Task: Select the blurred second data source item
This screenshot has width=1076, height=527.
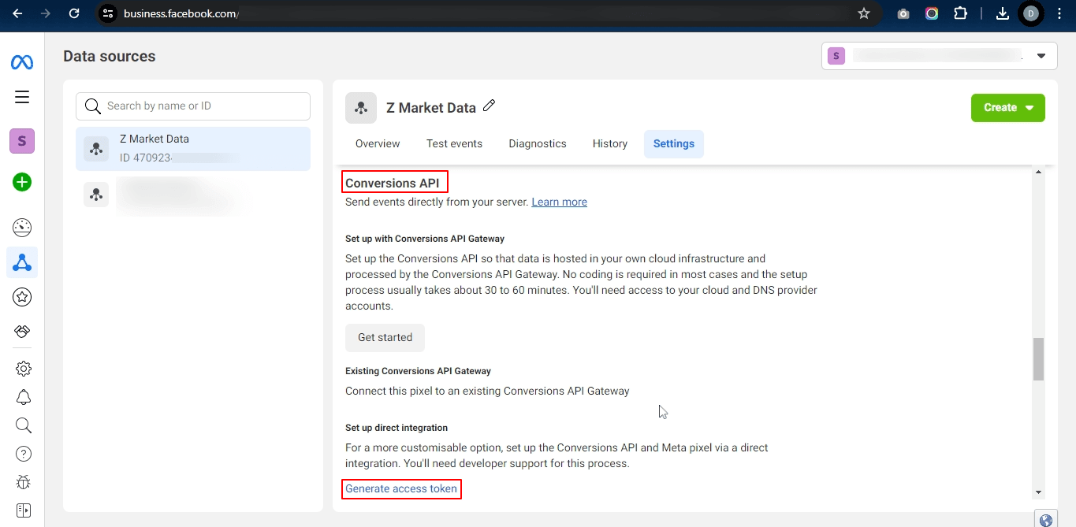Action: pyautogui.click(x=193, y=195)
